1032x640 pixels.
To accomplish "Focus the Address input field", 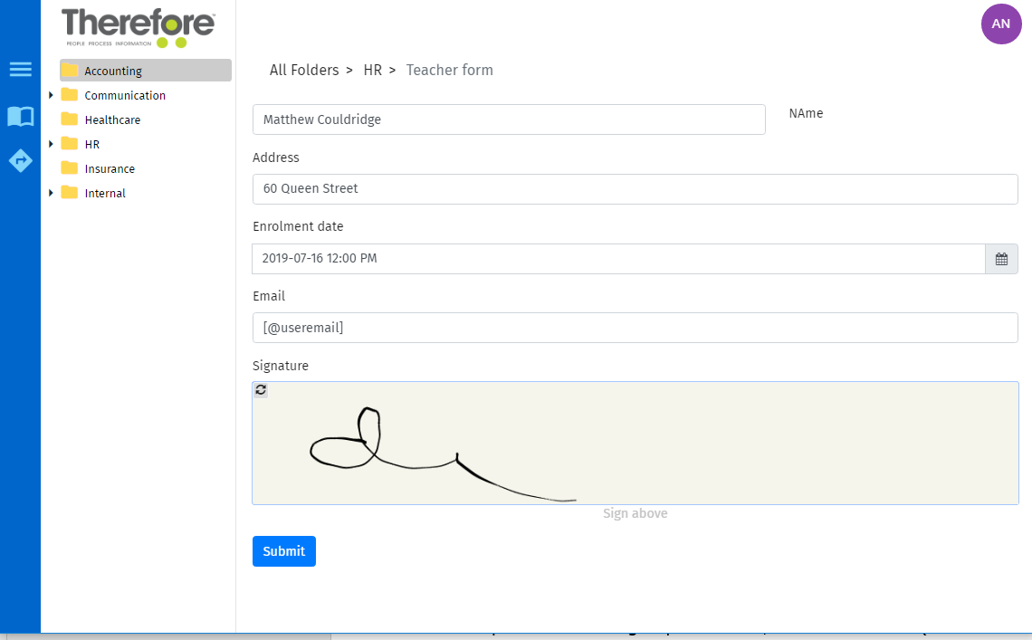I will tap(635, 189).
